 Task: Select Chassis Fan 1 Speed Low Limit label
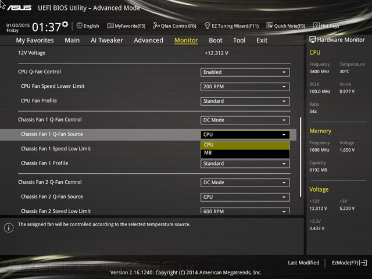click(x=56, y=149)
